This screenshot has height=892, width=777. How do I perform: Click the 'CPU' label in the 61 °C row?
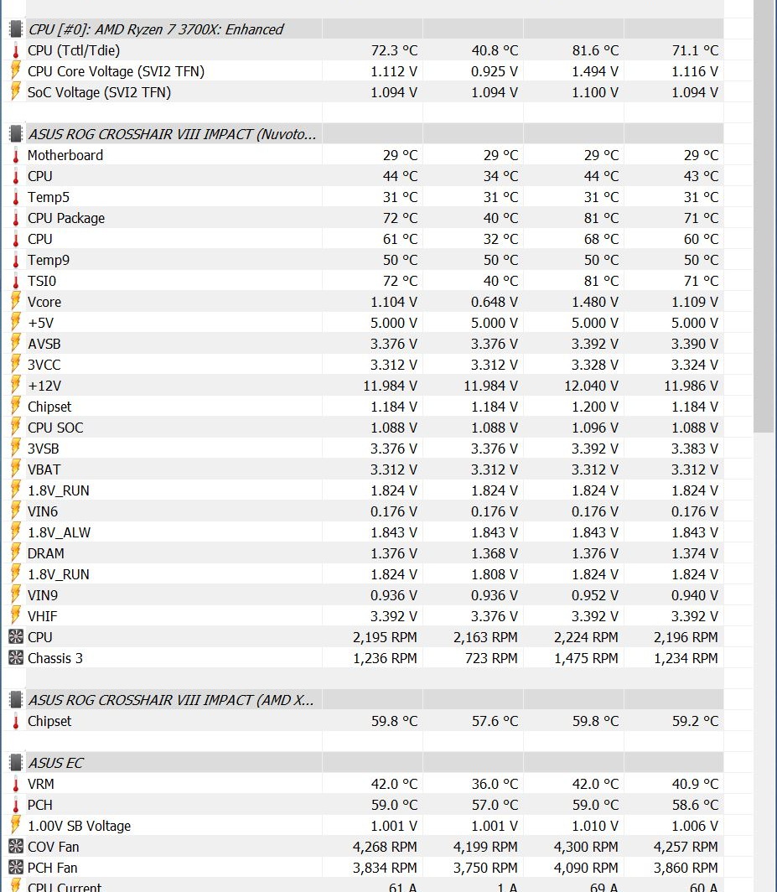[40, 239]
